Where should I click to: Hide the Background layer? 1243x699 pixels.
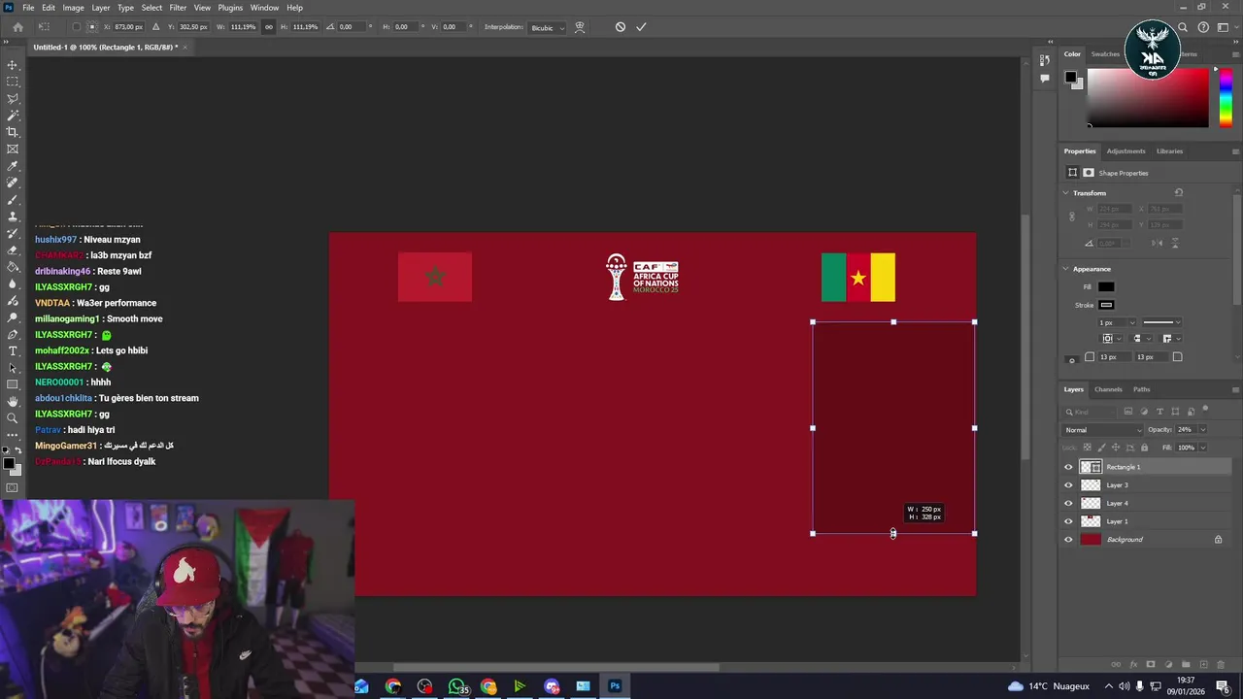coord(1068,540)
